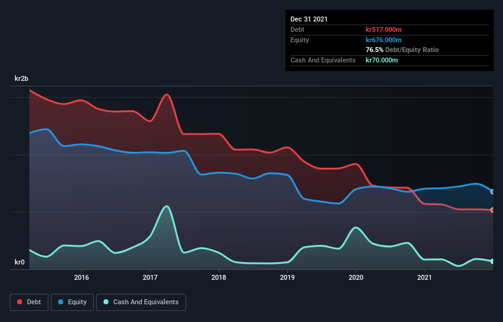The image size is (503, 322).
Task: Click the teal Cash legend dot
Action: (x=106, y=302)
